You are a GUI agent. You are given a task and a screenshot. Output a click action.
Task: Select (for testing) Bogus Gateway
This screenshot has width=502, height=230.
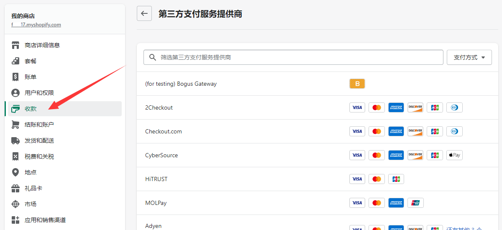(181, 84)
